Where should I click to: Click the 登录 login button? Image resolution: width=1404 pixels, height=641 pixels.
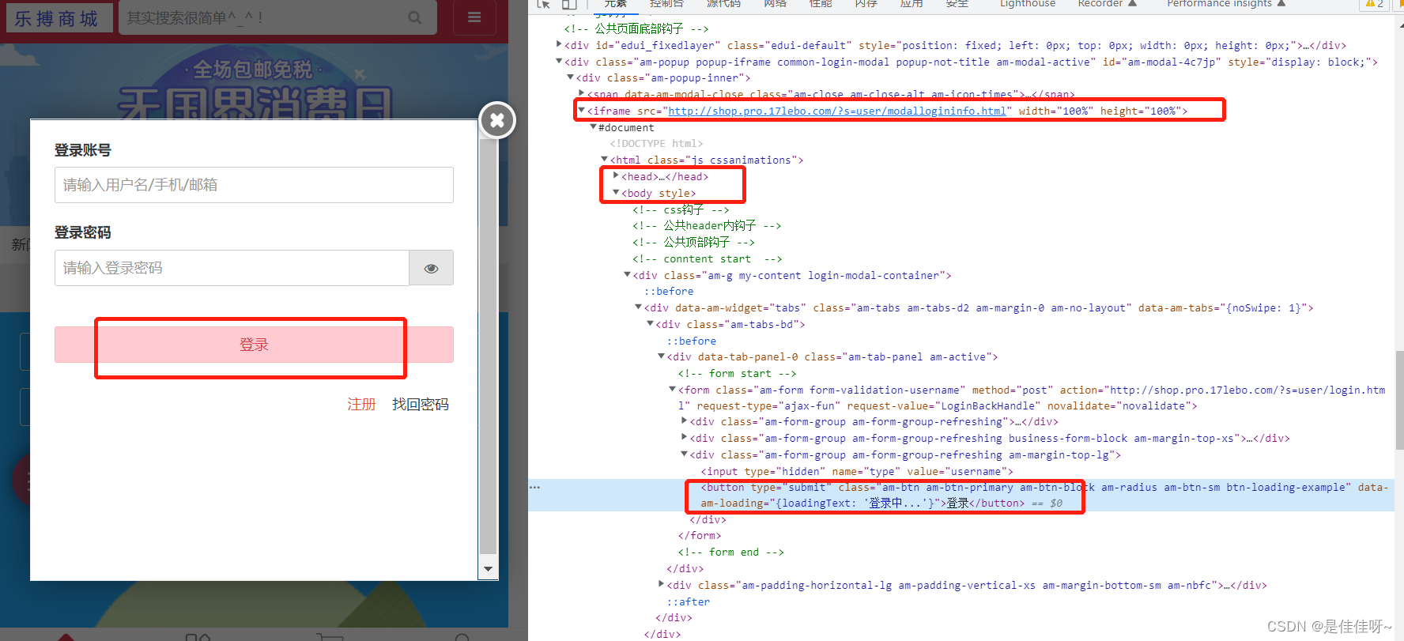tap(254, 345)
